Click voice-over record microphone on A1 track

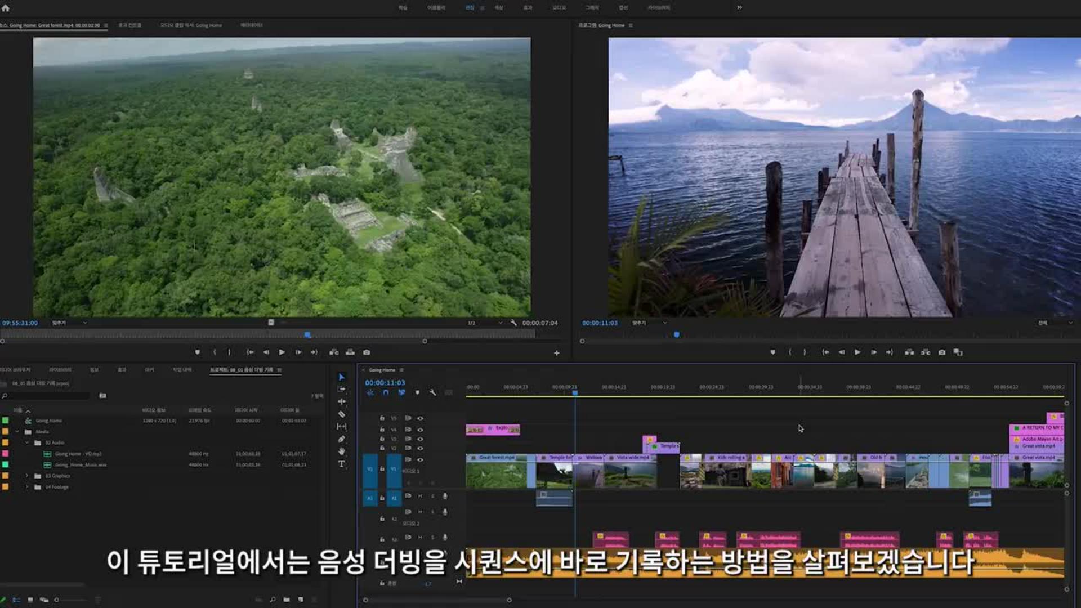pyautogui.click(x=445, y=496)
